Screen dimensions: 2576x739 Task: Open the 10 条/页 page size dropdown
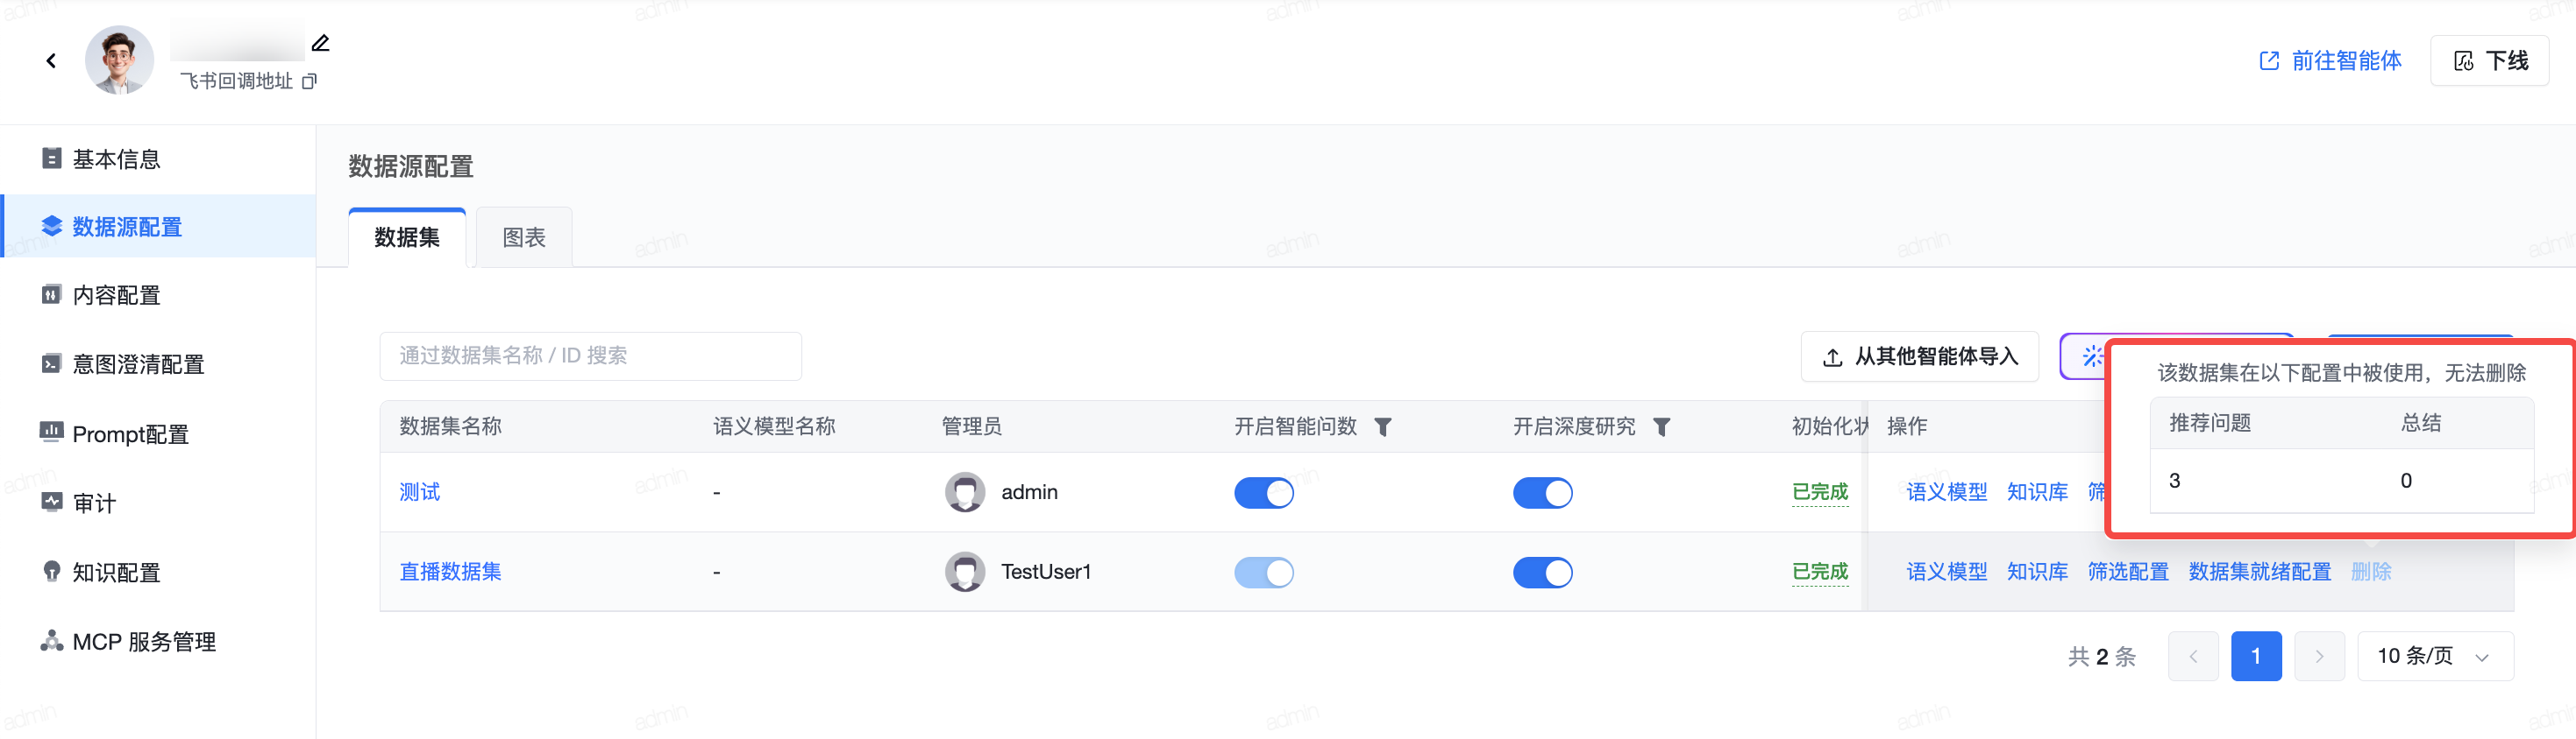tap(2434, 656)
